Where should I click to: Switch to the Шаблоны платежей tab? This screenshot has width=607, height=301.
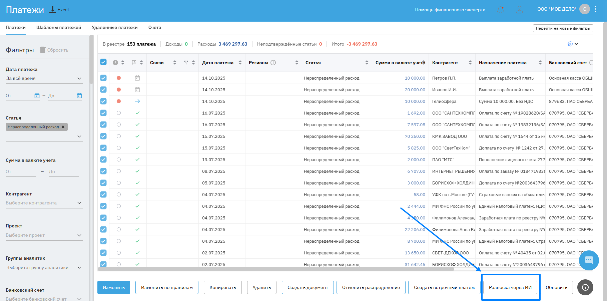[59, 28]
